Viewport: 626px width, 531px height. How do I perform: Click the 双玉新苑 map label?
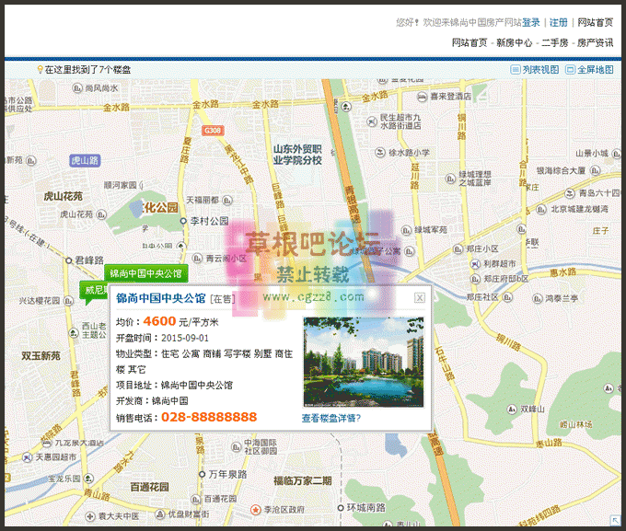(41, 356)
